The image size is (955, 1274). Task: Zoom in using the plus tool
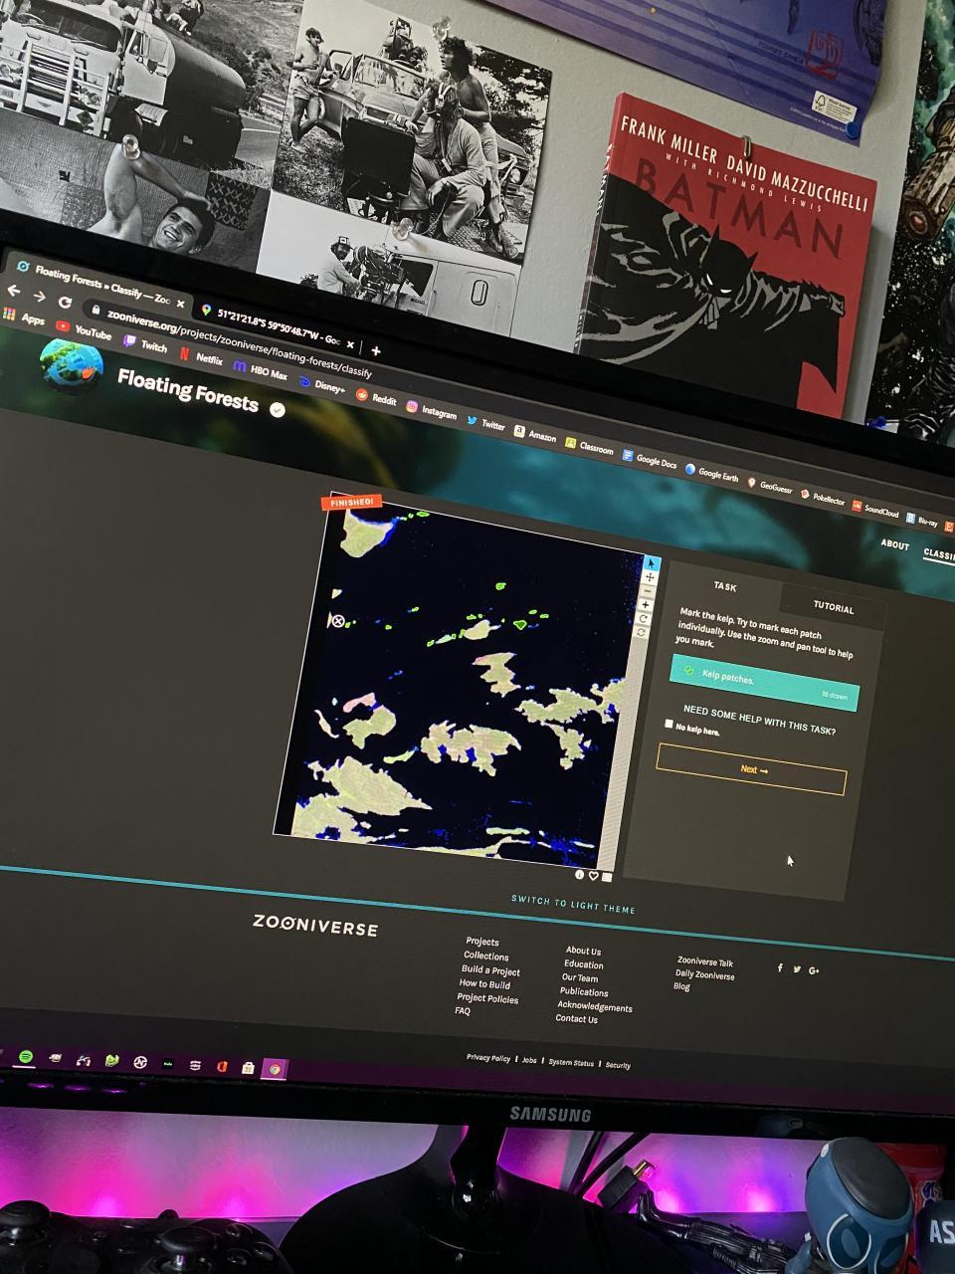click(x=646, y=605)
